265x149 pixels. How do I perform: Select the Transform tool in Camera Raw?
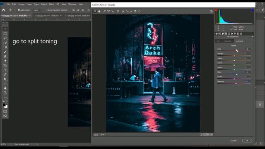tap(118, 11)
